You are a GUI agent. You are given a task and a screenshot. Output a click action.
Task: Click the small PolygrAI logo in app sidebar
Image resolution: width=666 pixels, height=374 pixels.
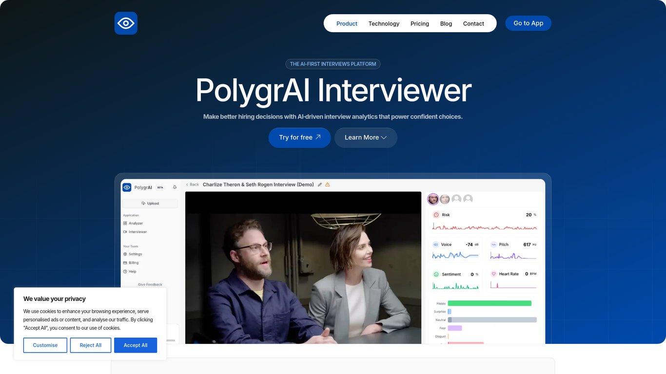[127, 187]
